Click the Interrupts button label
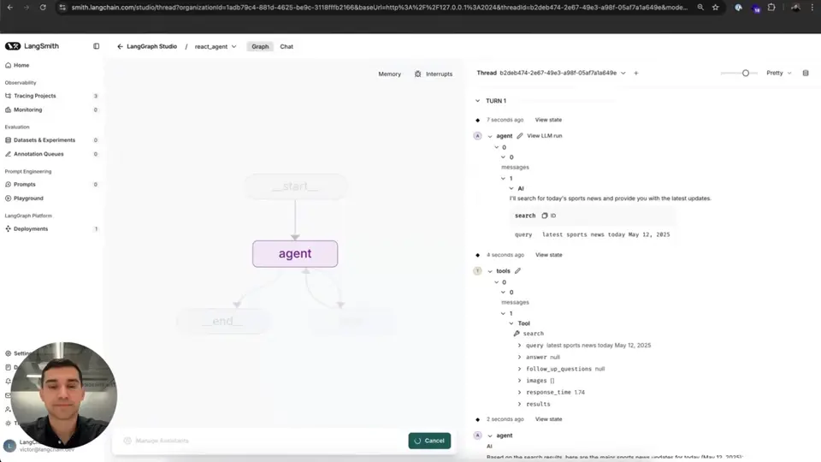Image resolution: width=821 pixels, height=462 pixels. [x=439, y=74]
